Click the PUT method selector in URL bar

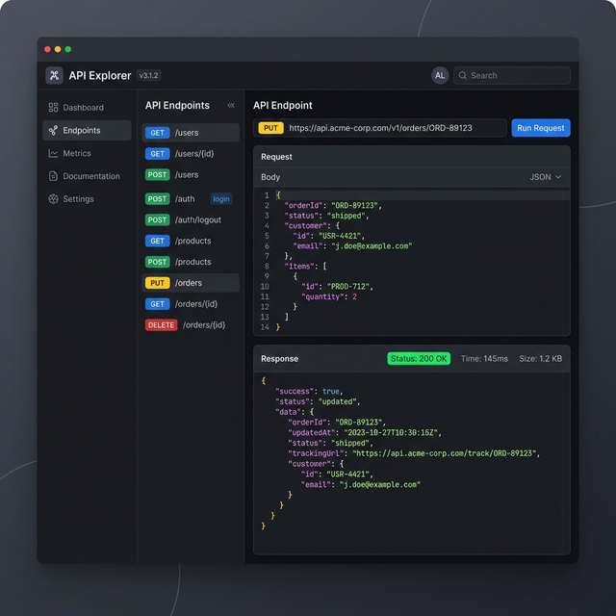tap(270, 128)
